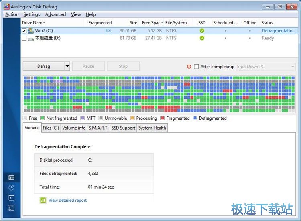Uncheck the Win7 (C:) drive checkbox
Viewport: 301px width, 221px height.
[x=24, y=31]
